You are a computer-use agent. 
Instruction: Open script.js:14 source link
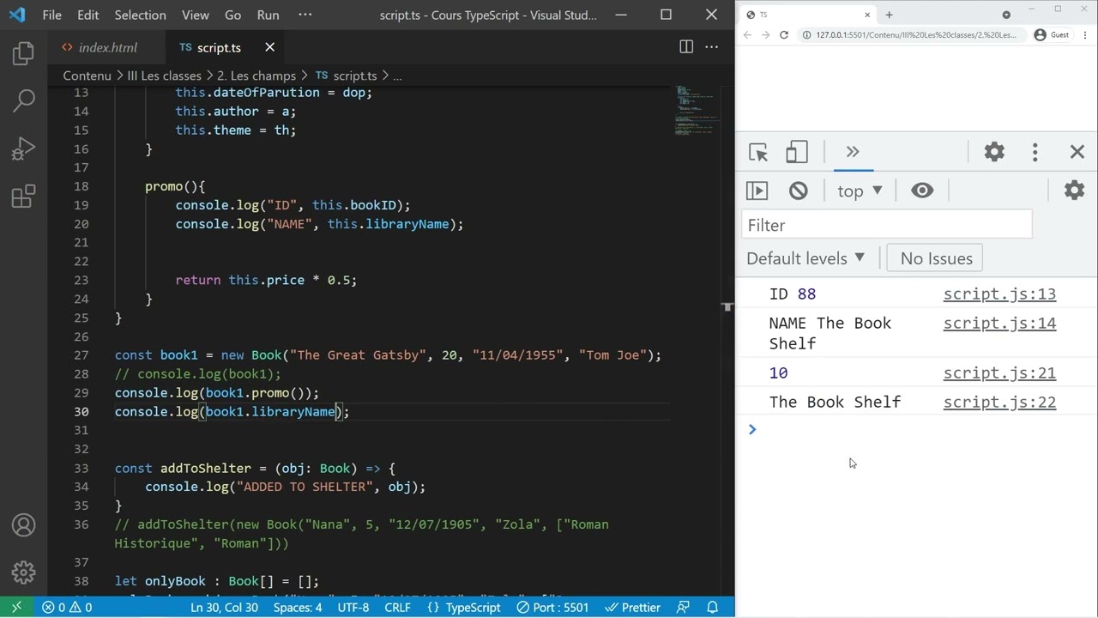point(999,324)
